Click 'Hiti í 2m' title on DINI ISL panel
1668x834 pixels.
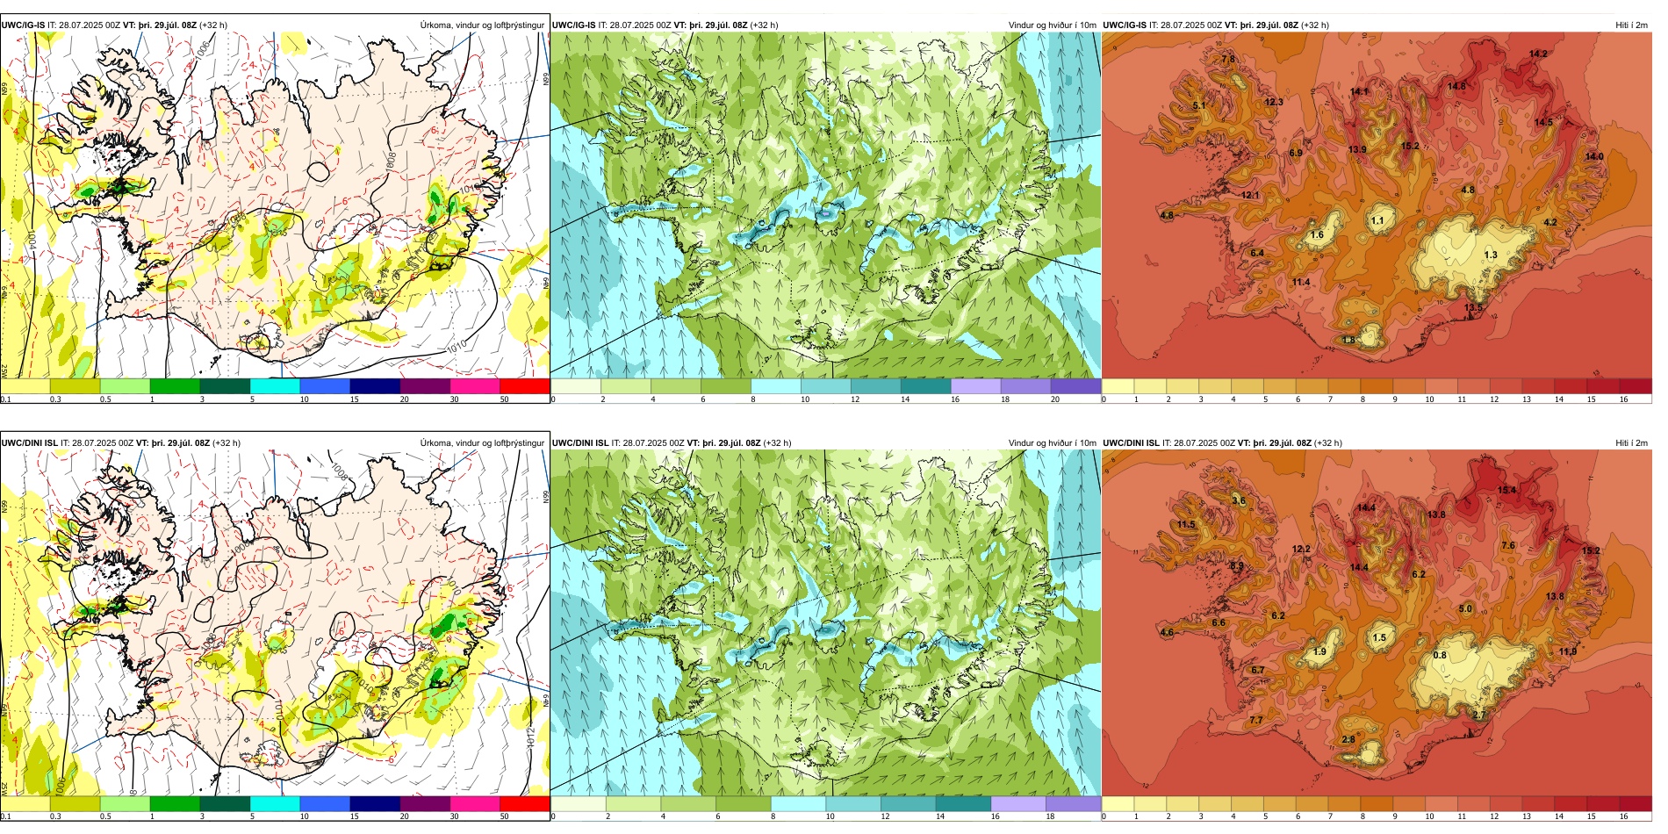pyautogui.click(x=1631, y=443)
